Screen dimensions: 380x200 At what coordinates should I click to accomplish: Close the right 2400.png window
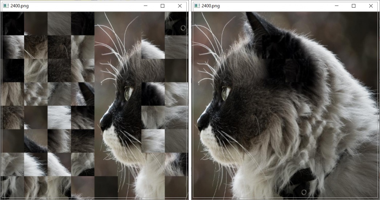pos(371,6)
